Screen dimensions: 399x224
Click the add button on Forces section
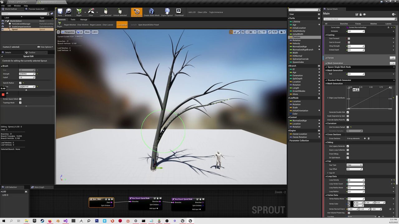tap(392, 58)
